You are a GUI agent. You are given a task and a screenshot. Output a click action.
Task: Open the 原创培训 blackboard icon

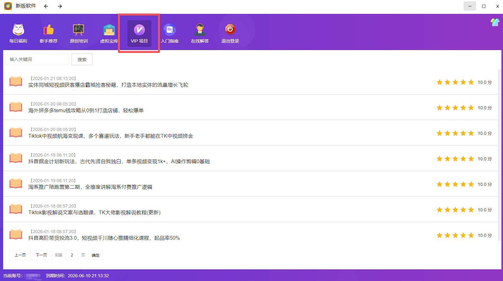79,30
